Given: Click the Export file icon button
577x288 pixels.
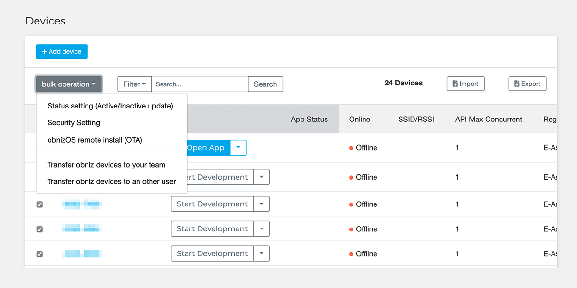Looking at the screenshot, I should pos(527,84).
